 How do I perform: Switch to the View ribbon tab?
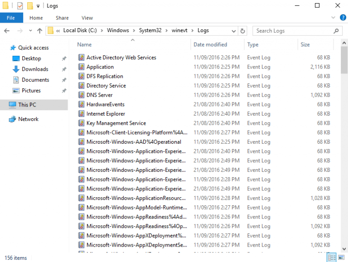(87, 18)
